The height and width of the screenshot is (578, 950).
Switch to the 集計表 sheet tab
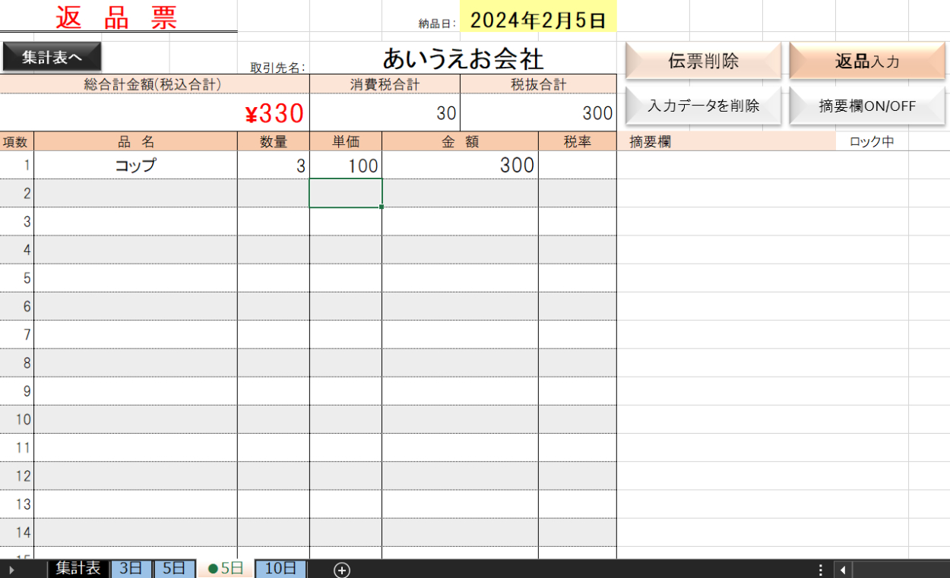coord(78,569)
